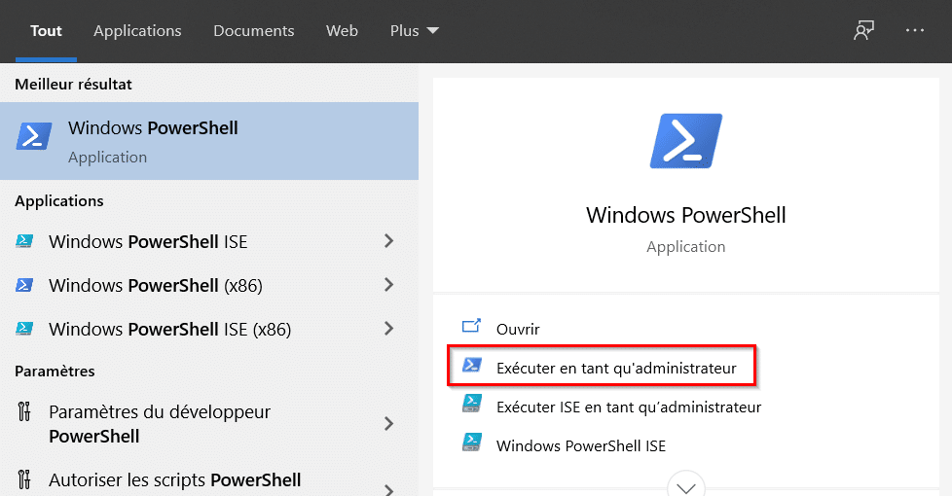Click the Exécuter ISE en tant qu'administrateur icon
Image resolution: width=952 pixels, height=496 pixels.
coord(472,404)
